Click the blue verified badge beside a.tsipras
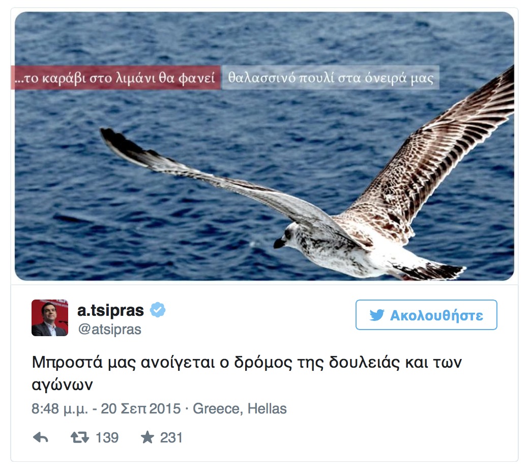Image resolution: width=531 pixels, height=475 pixels. pos(158,310)
